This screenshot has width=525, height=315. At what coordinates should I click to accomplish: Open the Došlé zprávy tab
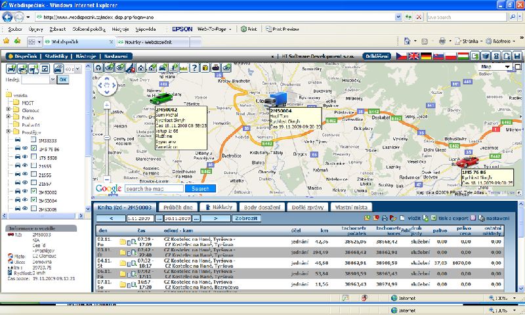[x=308, y=207]
